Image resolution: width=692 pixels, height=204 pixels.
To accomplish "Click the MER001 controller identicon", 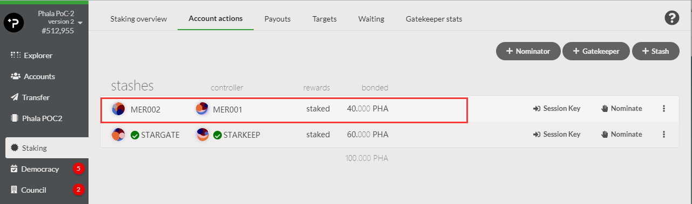I will (202, 109).
